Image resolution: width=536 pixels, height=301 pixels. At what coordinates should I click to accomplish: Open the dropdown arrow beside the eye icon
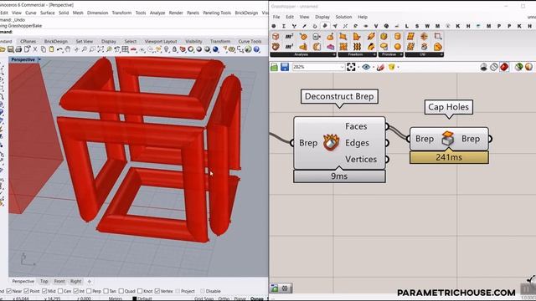point(374,67)
